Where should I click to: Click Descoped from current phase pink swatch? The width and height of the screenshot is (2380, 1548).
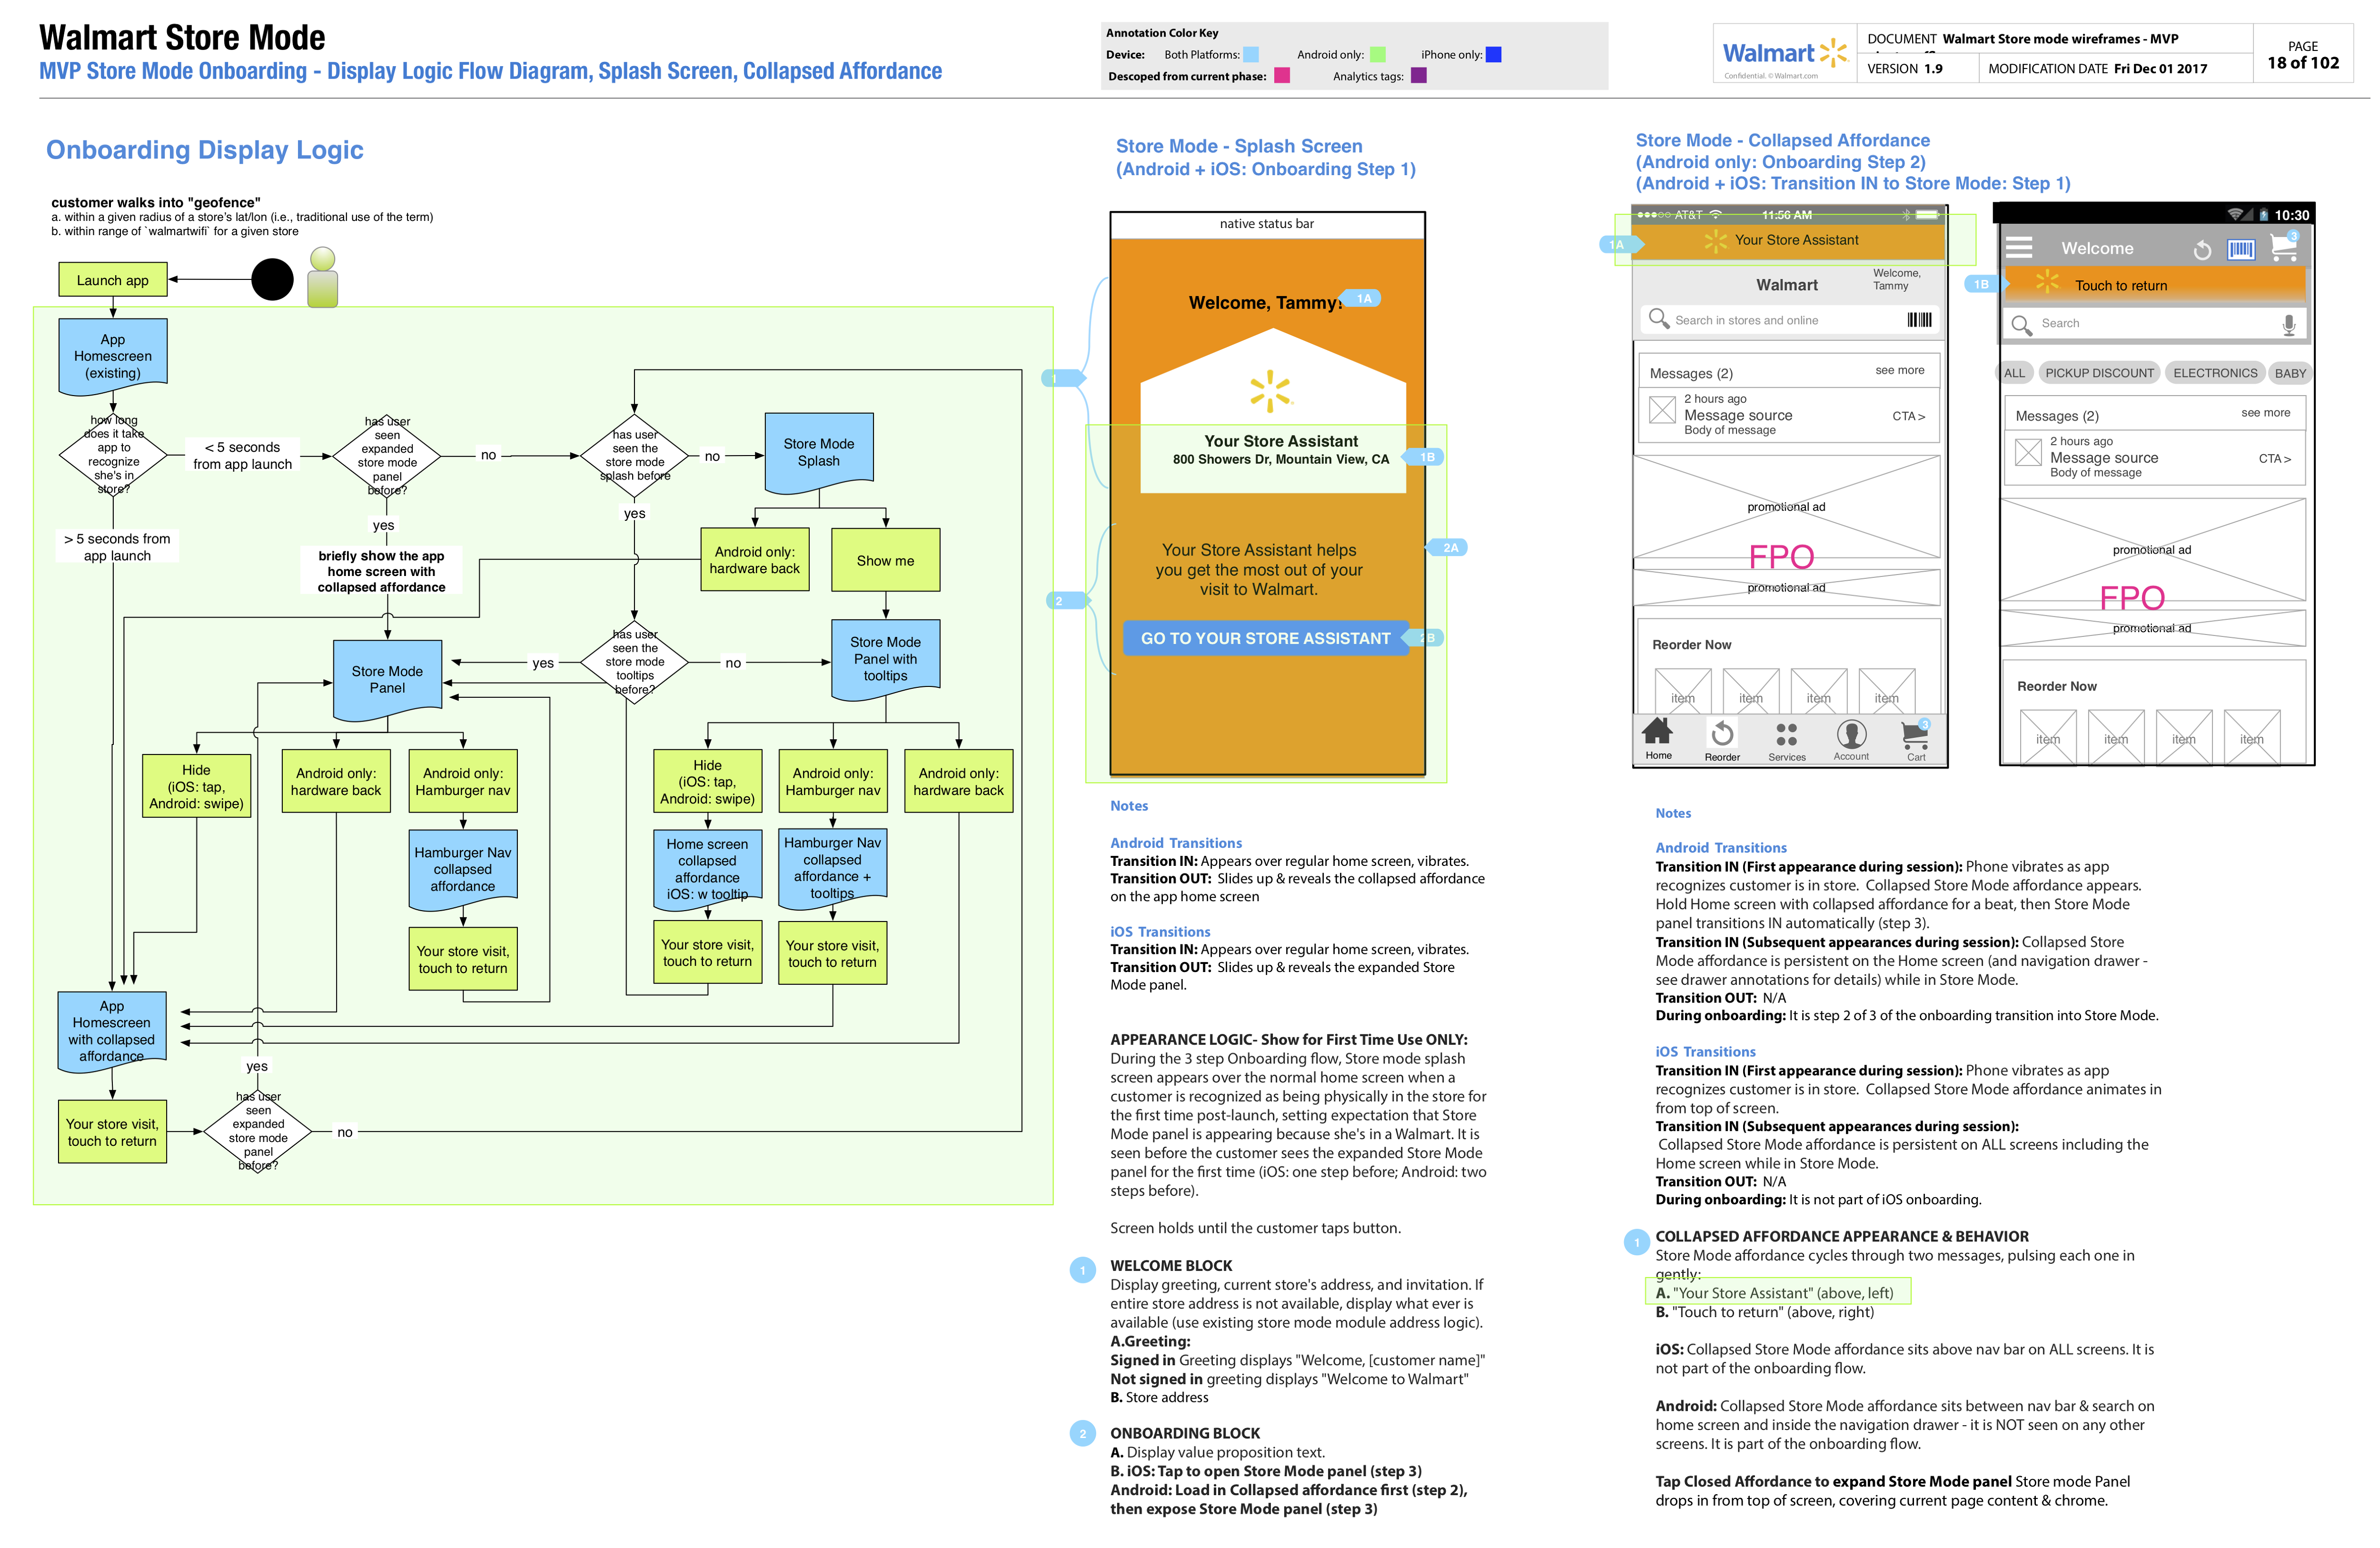pyautogui.click(x=1281, y=76)
